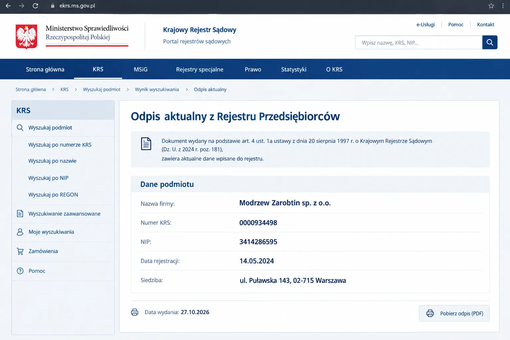Open Wyszukaj po numerze KRS sidebar item
The height and width of the screenshot is (340, 510).
60,145
